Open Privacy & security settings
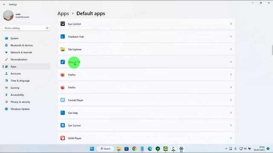 (x=26, y=102)
